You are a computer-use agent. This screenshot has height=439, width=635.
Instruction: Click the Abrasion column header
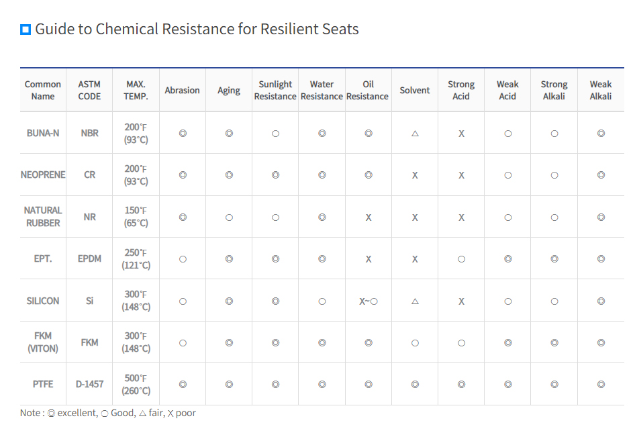point(182,90)
